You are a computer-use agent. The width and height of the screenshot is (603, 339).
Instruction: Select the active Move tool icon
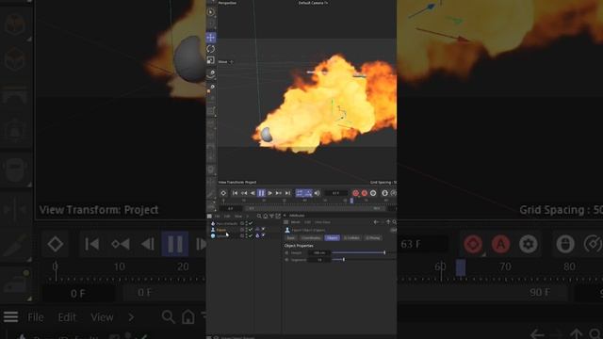(211, 38)
